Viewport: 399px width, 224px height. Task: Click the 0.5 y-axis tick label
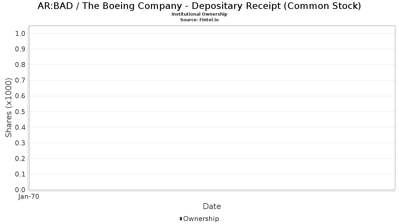[x=20, y=112]
